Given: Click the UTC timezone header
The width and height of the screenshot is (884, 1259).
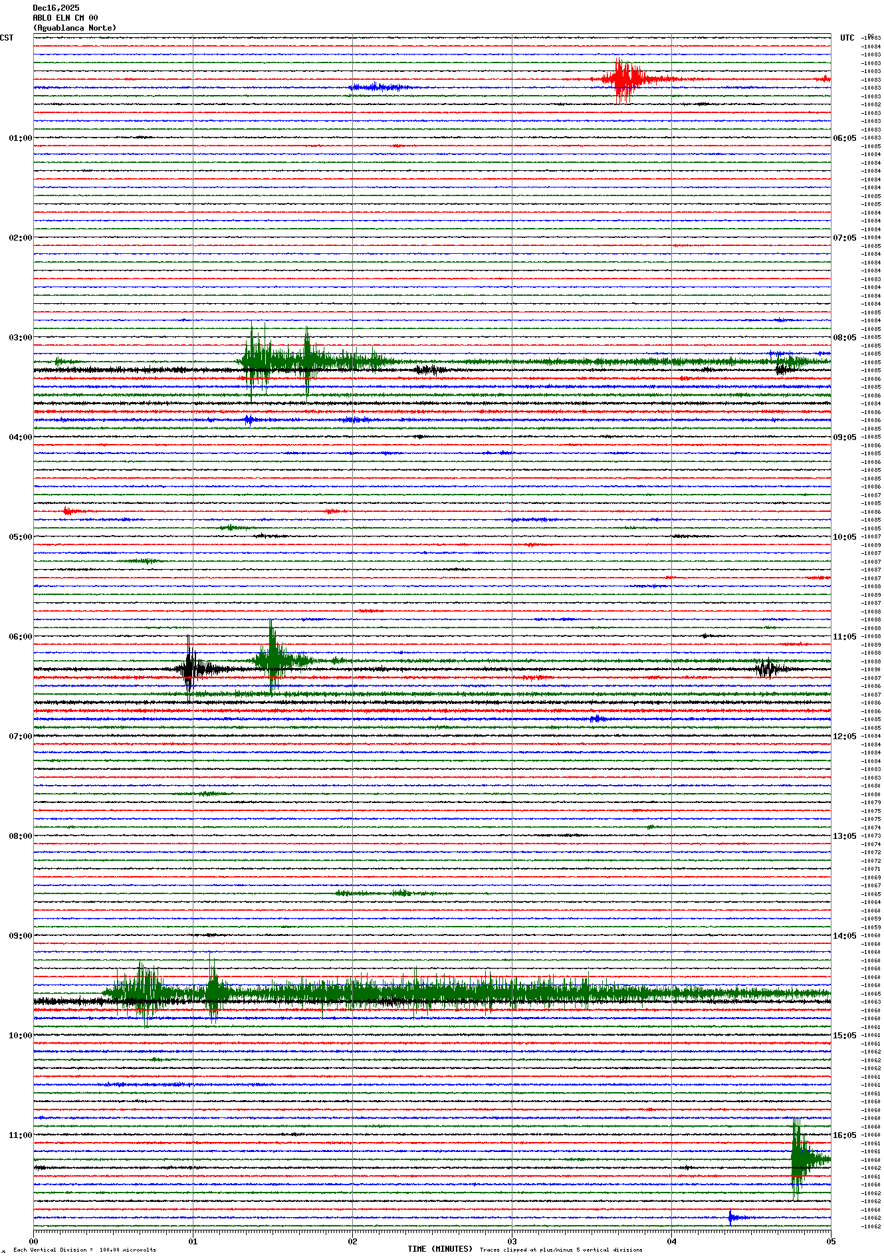Looking at the screenshot, I should pos(847,38).
